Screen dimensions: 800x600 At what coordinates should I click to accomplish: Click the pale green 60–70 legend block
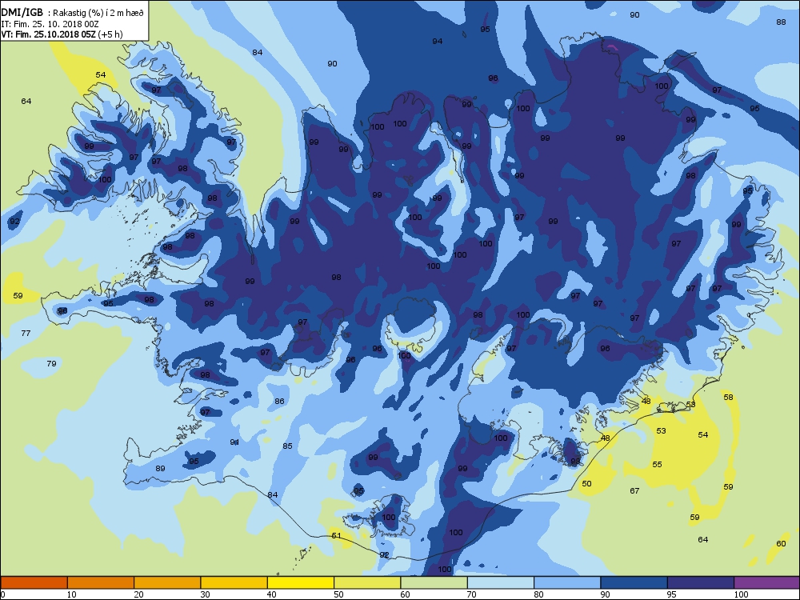[434, 582]
